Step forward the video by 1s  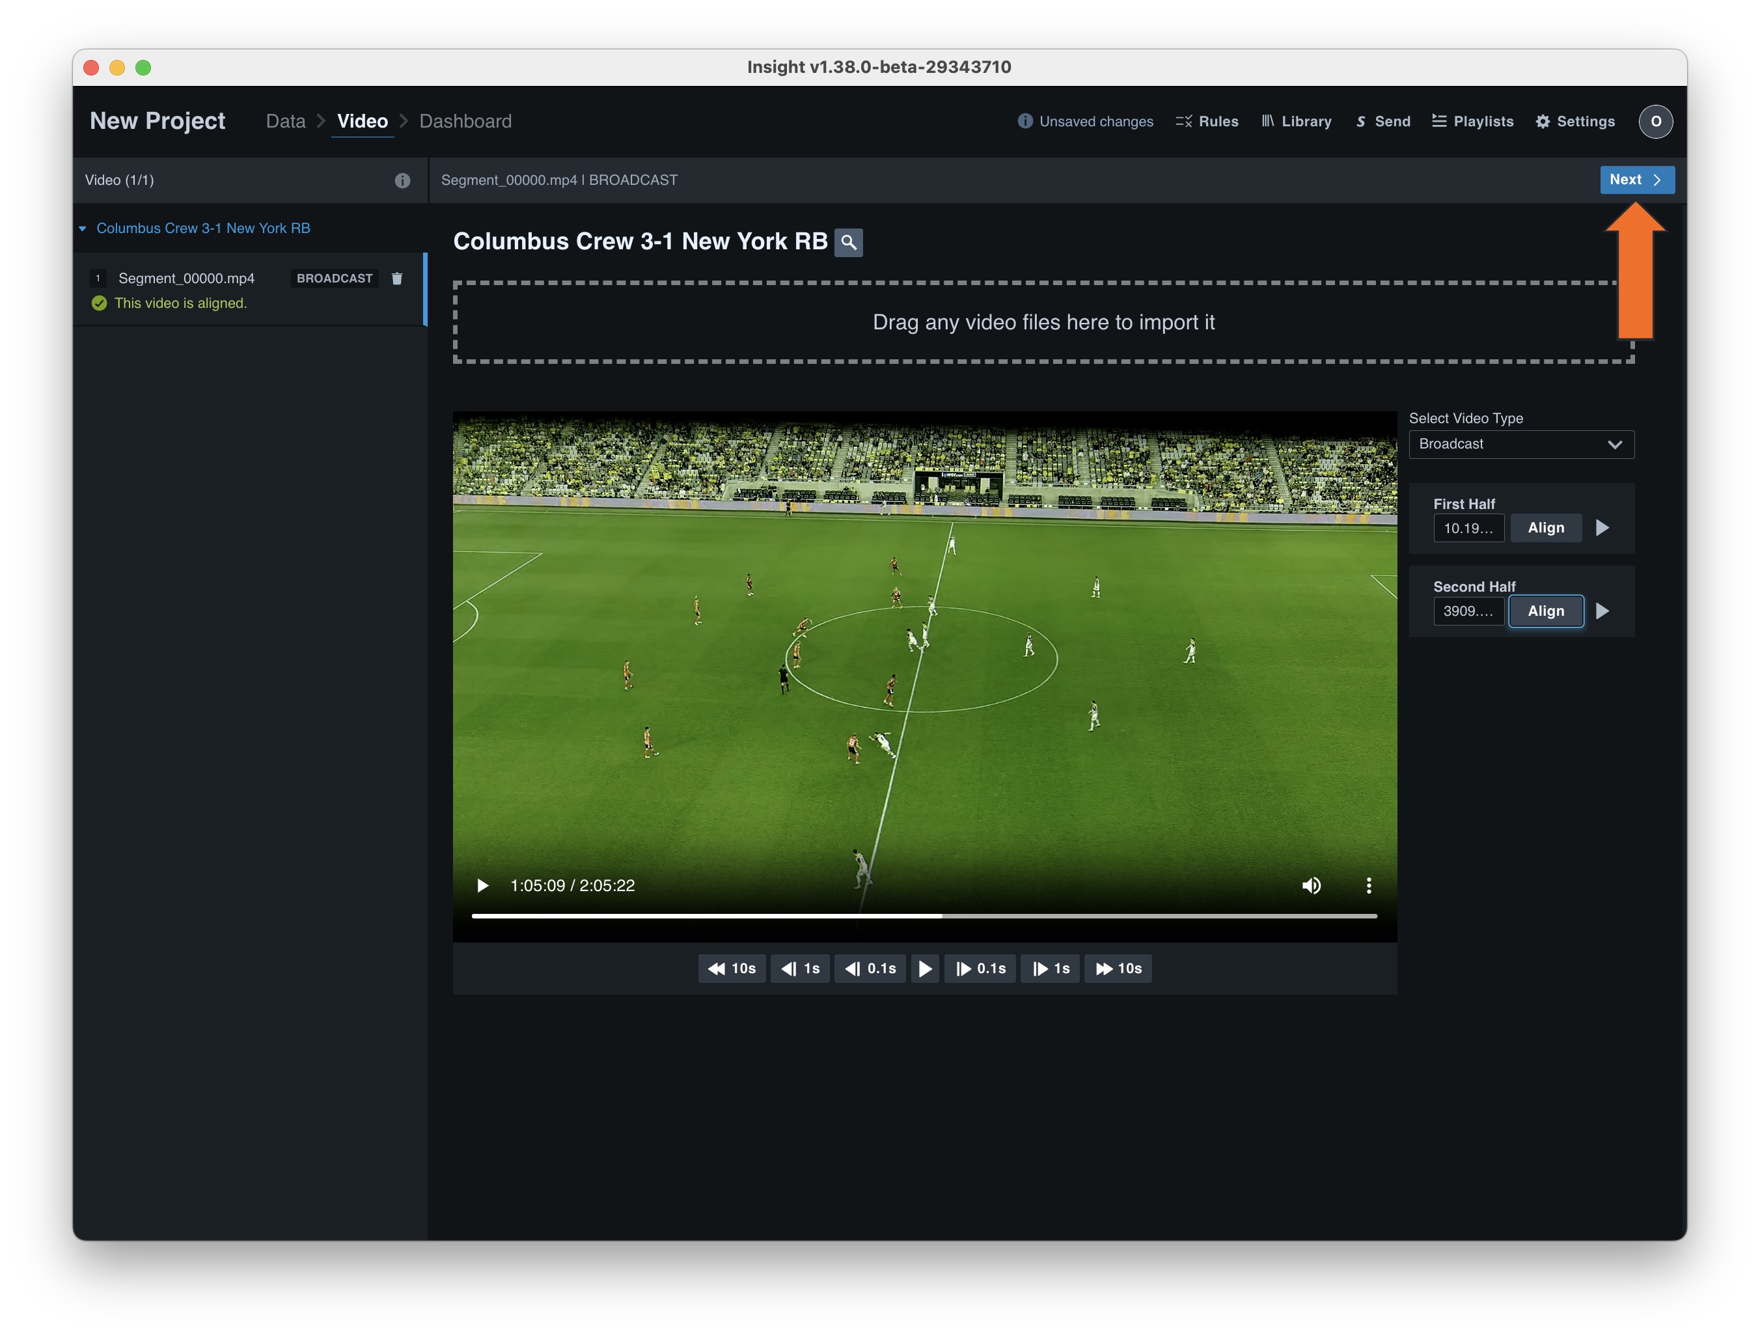coord(1051,969)
